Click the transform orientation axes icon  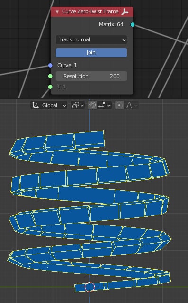coord(36,105)
